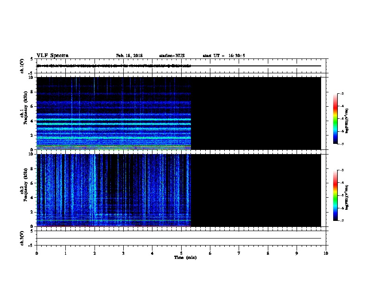
Task: Click the "-3" label on the upper color scale
Action: (342, 94)
